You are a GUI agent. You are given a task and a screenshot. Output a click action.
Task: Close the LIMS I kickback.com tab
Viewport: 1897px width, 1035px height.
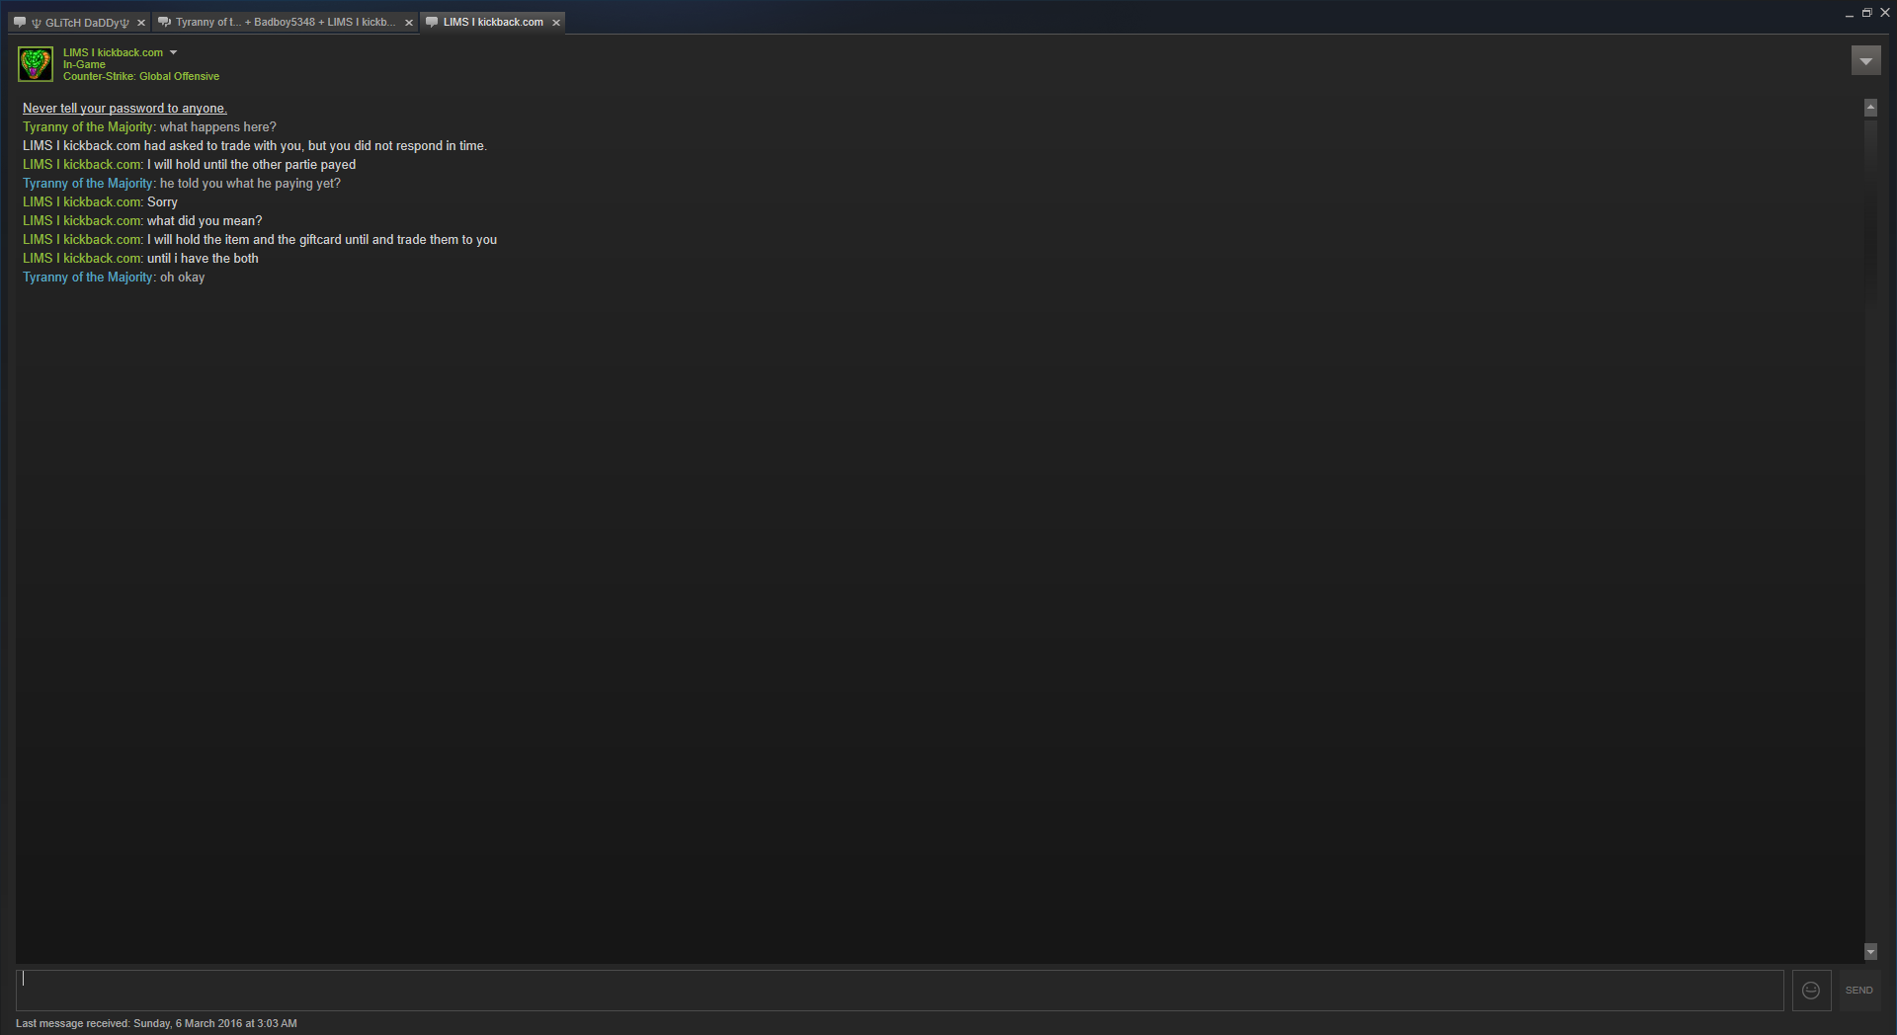[556, 23]
